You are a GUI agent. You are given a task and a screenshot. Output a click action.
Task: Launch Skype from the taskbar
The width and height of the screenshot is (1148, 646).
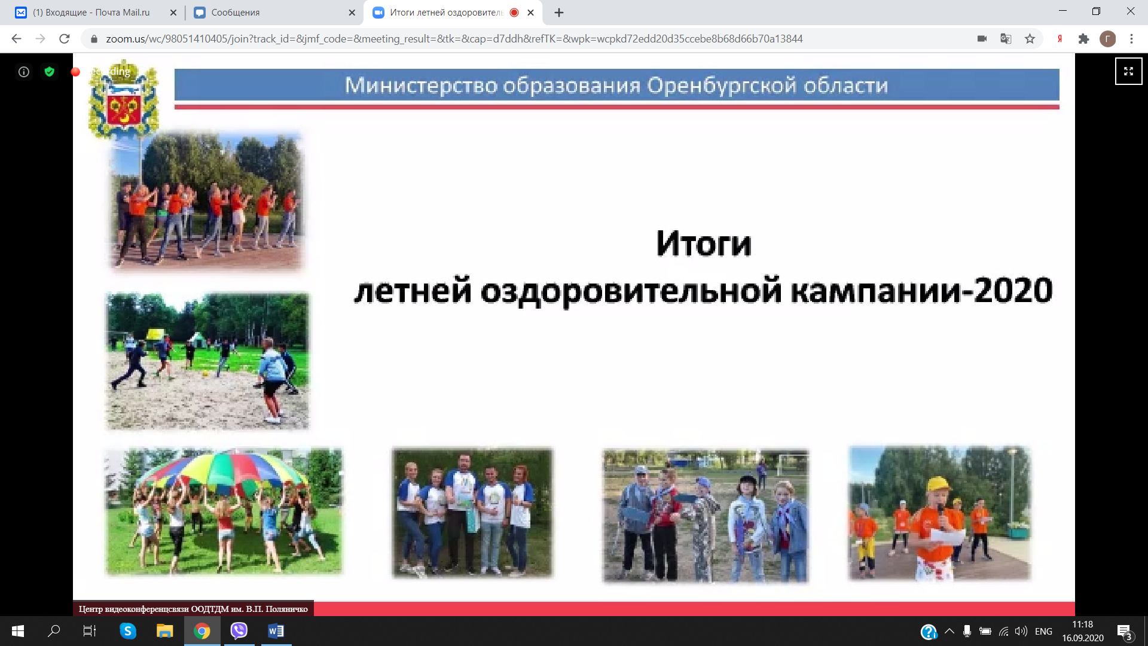click(x=127, y=631)
